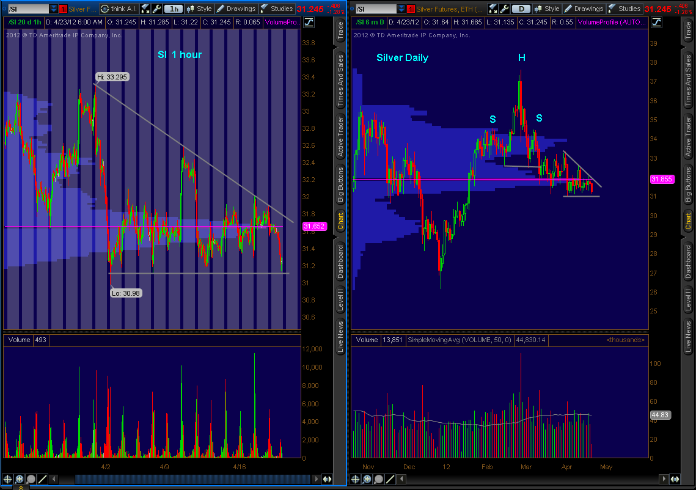Toggle the 1h timeframe button on left chart
The height and width of the screenshot is (490, 696).
coord(174,9)
